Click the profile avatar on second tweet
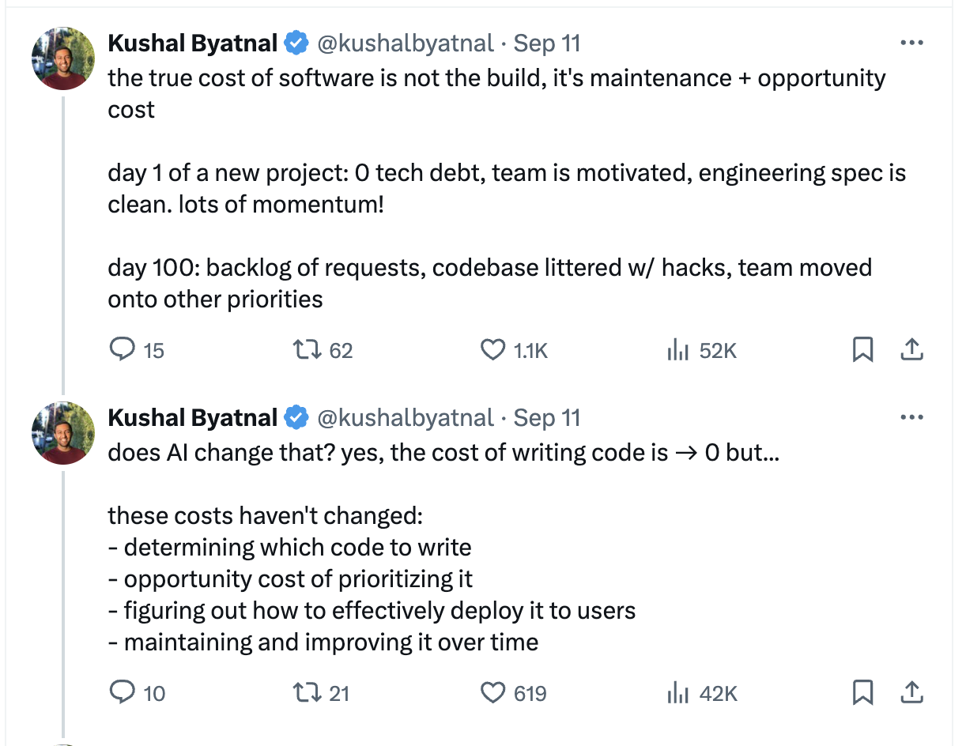Viewport: 966px width, 746px height. (63, 433)
